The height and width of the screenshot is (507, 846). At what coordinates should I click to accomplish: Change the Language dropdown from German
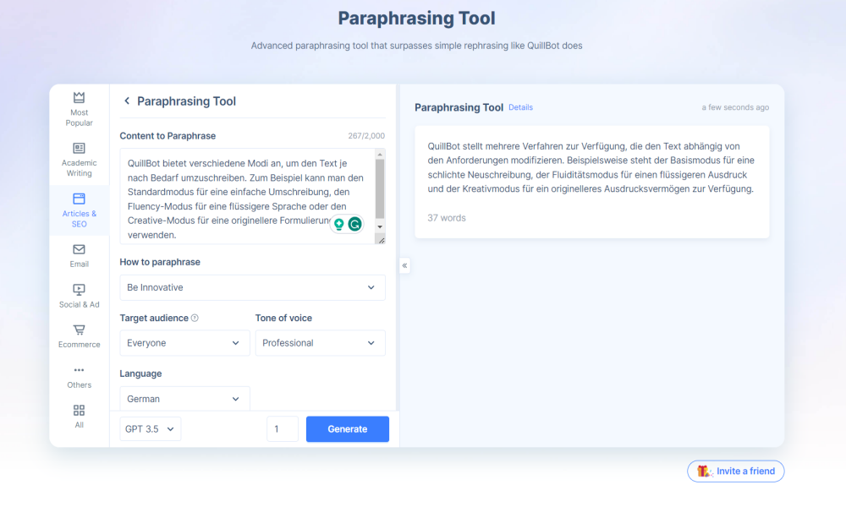coord(184,399)
